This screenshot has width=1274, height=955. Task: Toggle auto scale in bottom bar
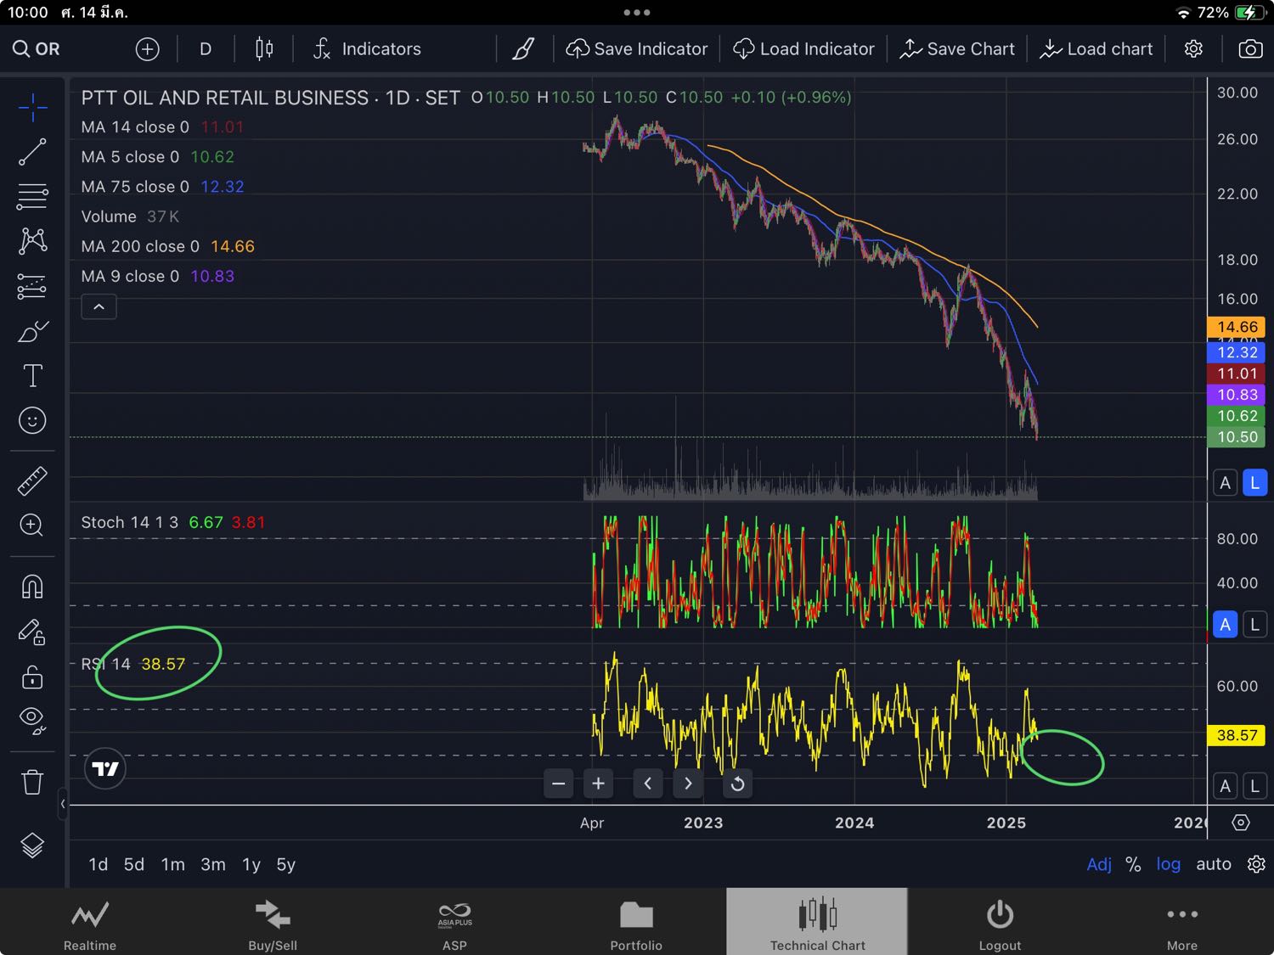click(x=1214, y=864)
